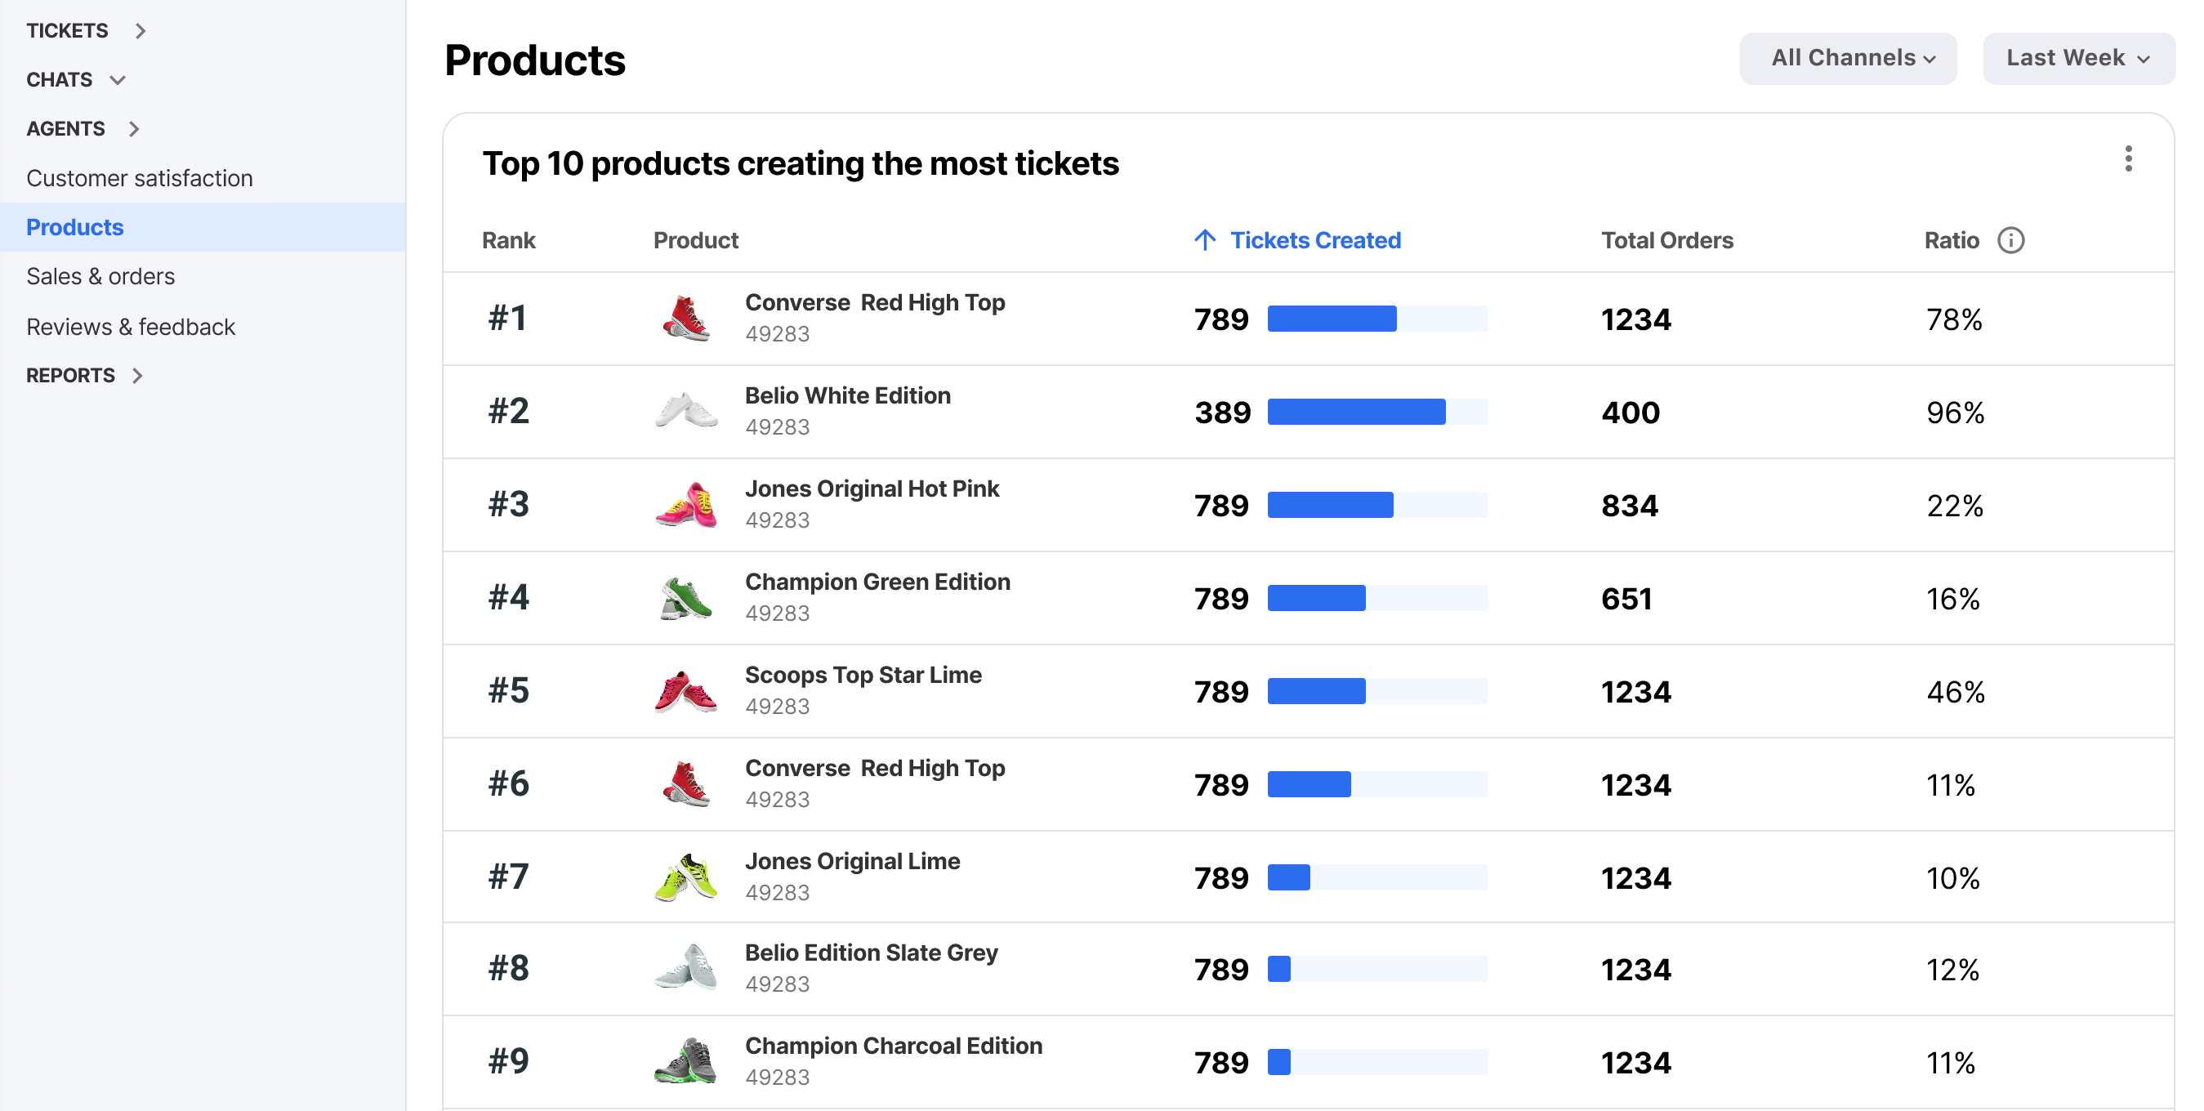2204x1111 pixels.
Task: Click the Scoops Top Star Lime shoe image
Action: [x=685, y=691]
